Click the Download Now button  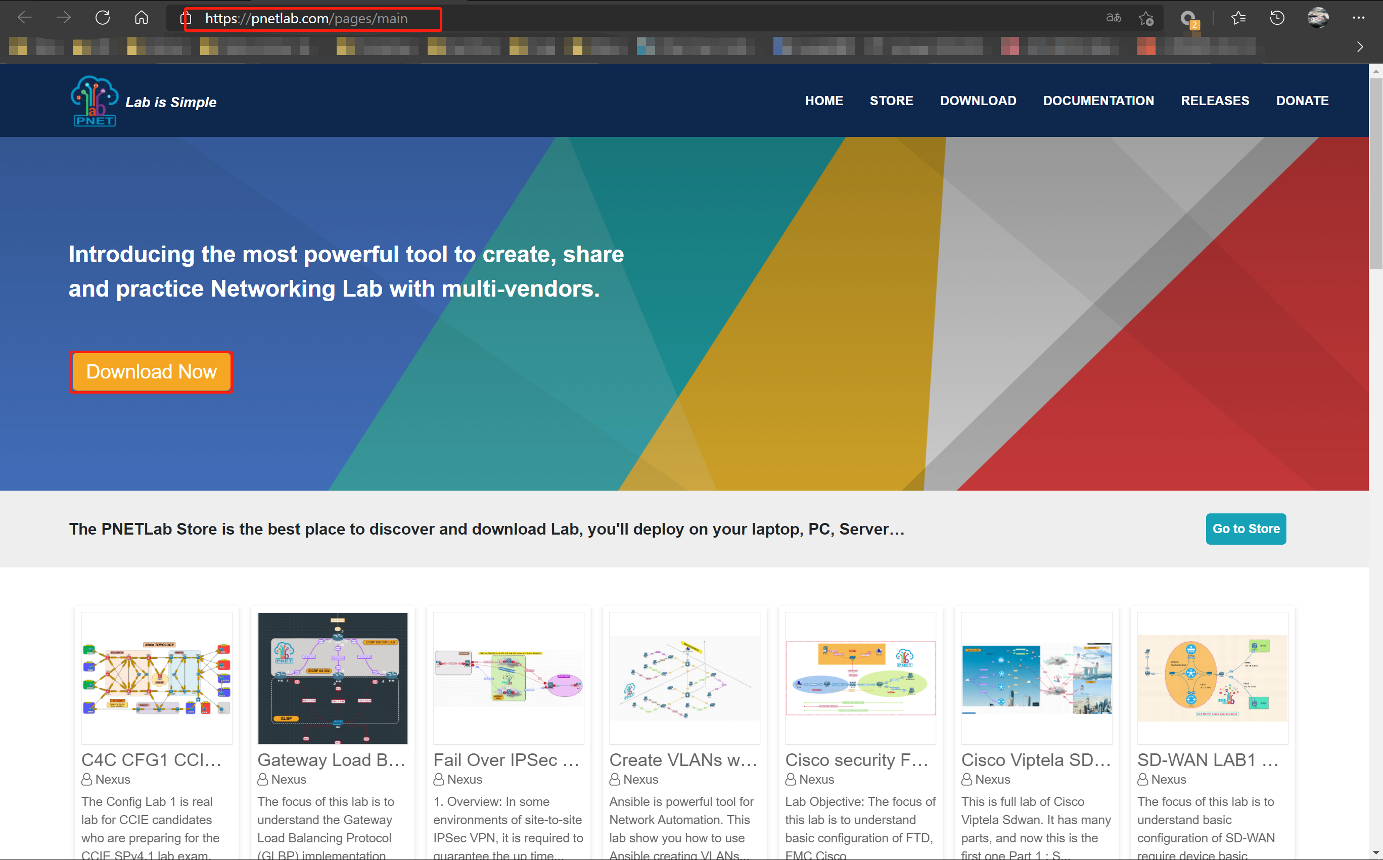coord(151,371)
